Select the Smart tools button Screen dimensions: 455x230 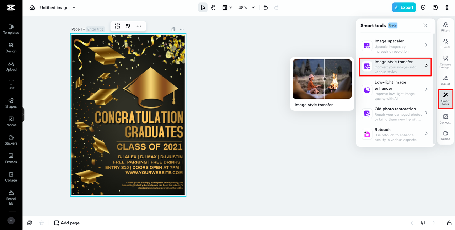pyautogui.click(x=445, y=99)
